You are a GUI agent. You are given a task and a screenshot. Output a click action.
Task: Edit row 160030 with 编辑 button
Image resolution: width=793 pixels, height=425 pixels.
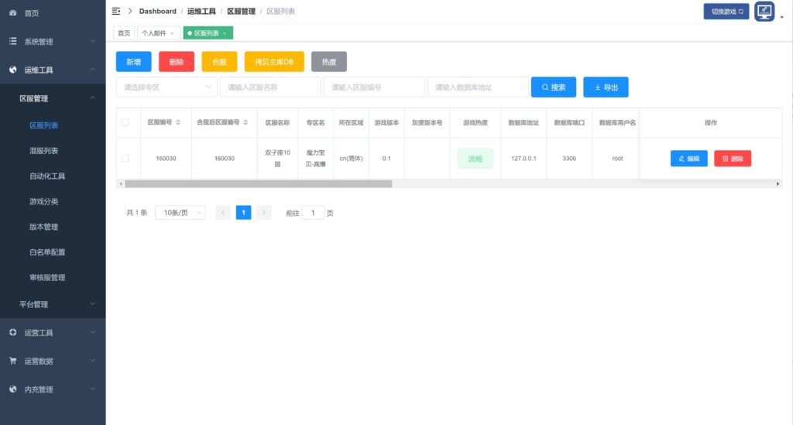[688, 159]
